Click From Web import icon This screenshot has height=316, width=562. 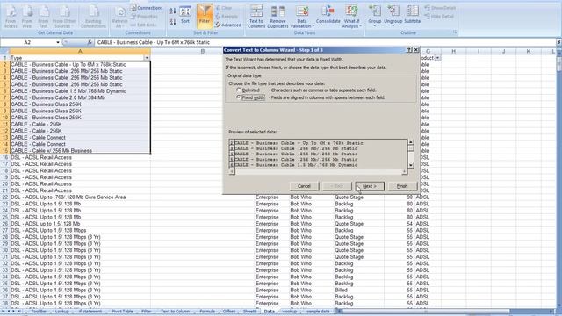pos(27,17)
